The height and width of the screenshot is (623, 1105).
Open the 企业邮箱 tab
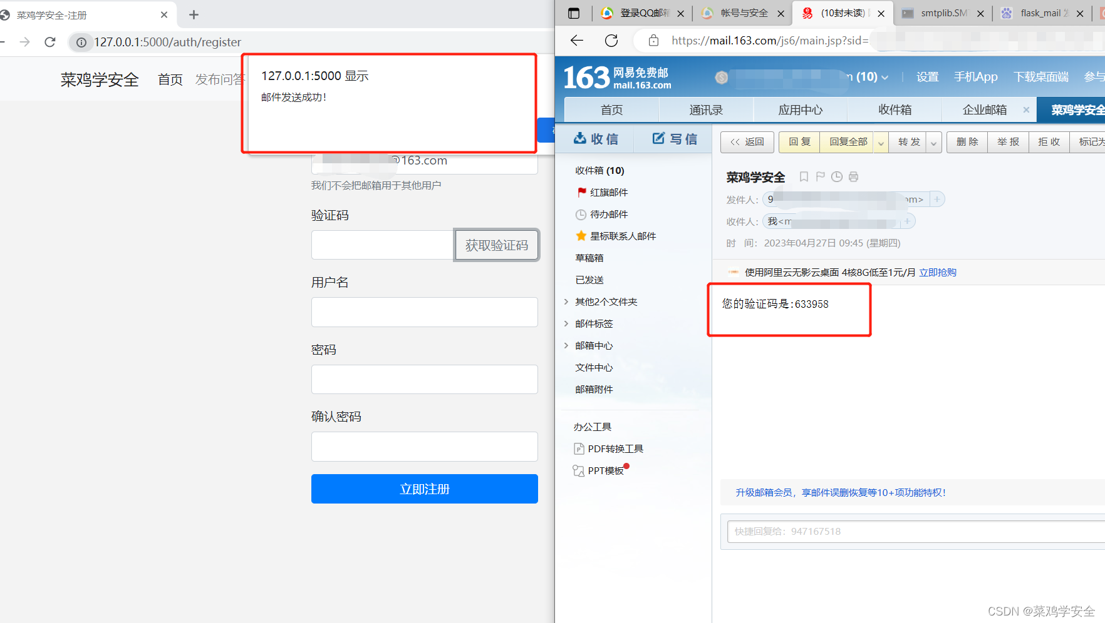985,109
